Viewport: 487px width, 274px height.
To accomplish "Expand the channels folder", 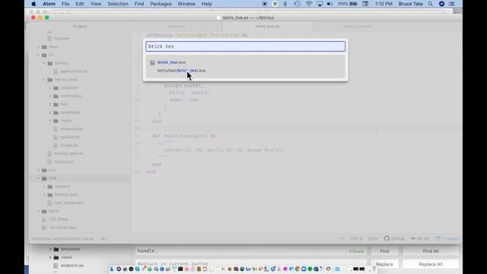I will click(x=50, y=88).
